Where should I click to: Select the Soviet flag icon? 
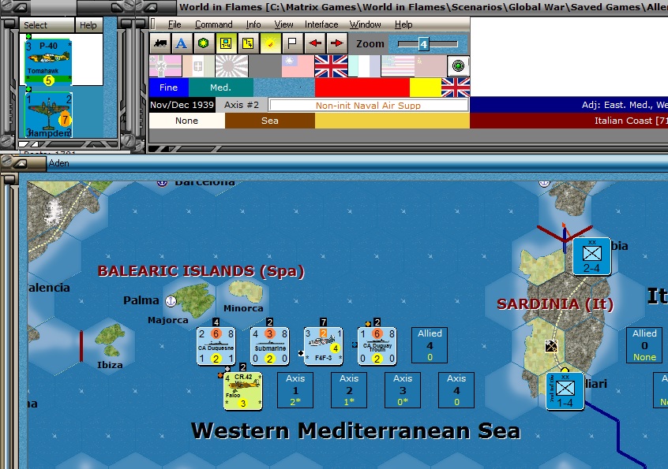pos(430,66)
